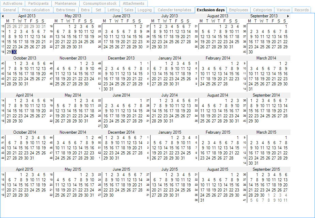The width and height of the screenshot is (315, 218).
Task: Click the December 2013 month header
Action: [121, 58]
